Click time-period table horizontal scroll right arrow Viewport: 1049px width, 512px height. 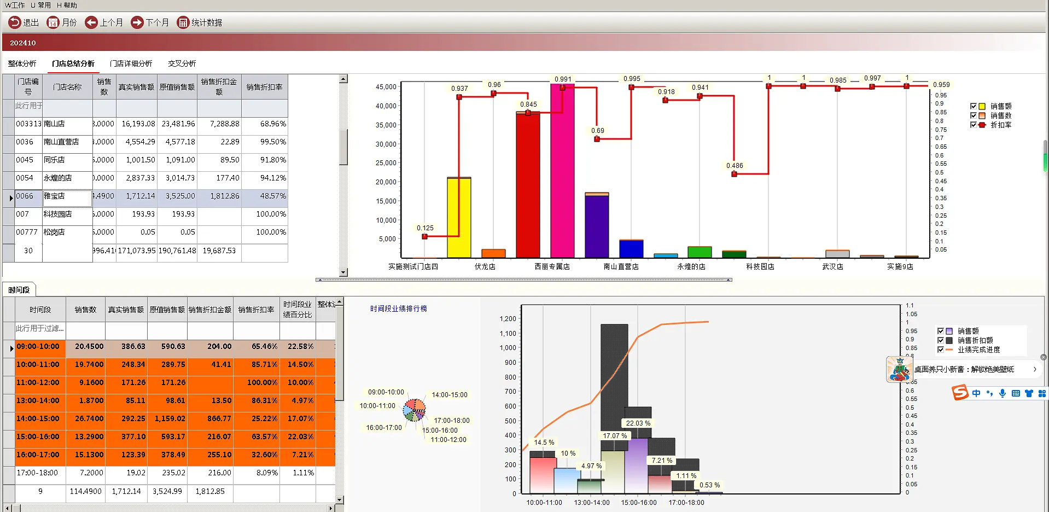(x=331, y=508)
